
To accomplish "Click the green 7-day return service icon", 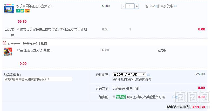I will pyautogui.click(x=18, y=11).
